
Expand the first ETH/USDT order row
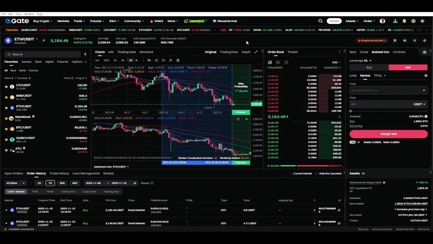[6, 210]
